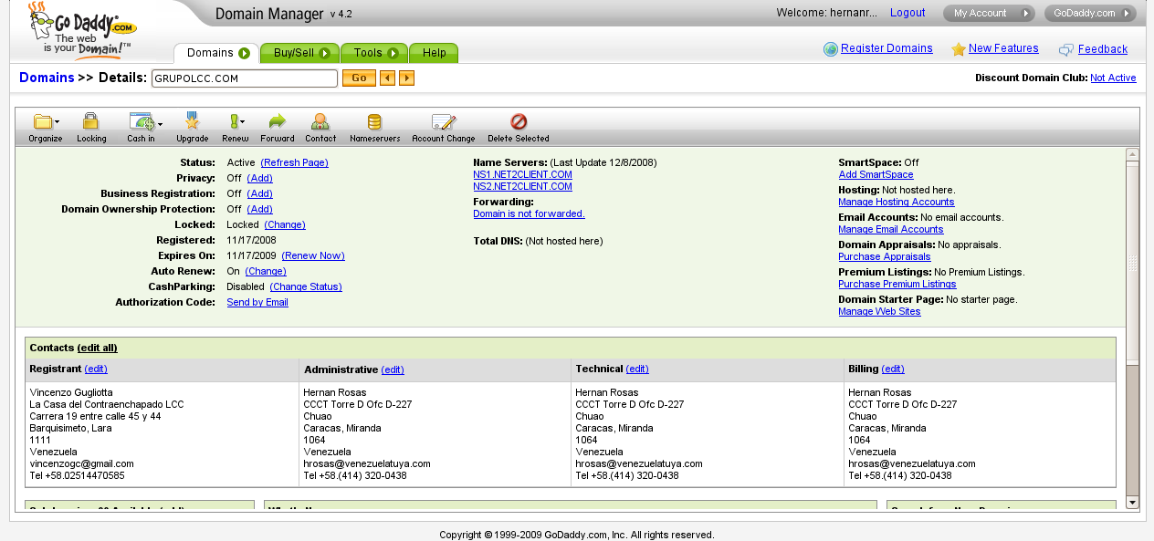Click Purchase Premium Listings link
The height and width of the screenshot is (541, 1154).
897,284
